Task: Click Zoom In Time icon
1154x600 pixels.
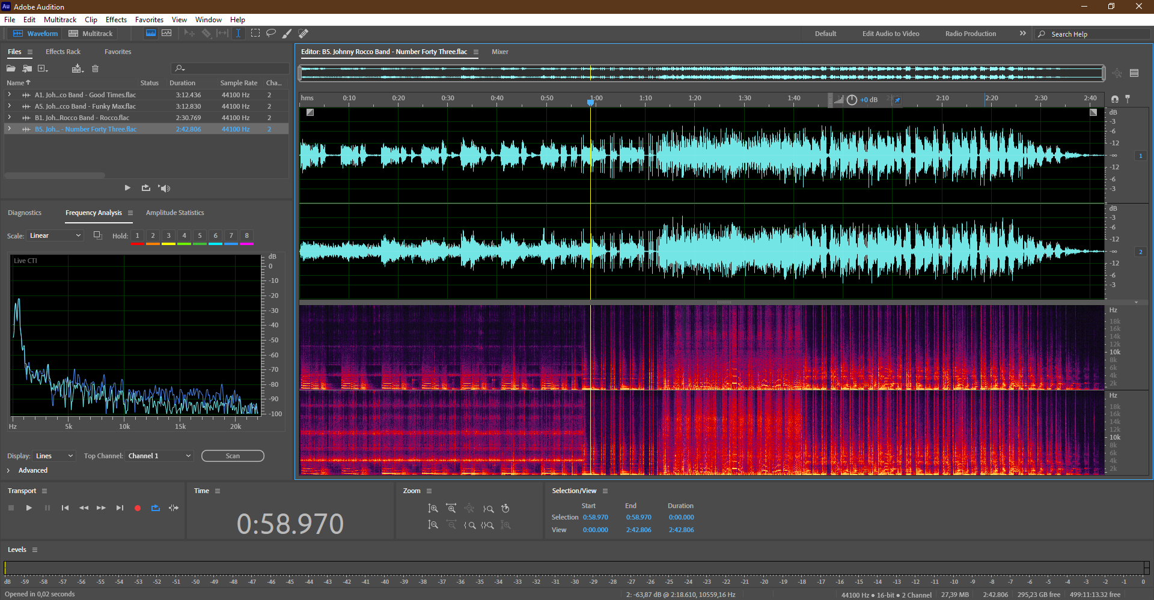Action: (451, 509)
